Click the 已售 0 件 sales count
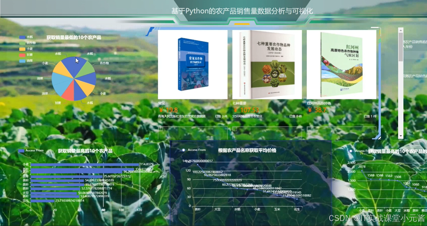The image size is (427, 226). pyautogui.click(x=295, y=116)
